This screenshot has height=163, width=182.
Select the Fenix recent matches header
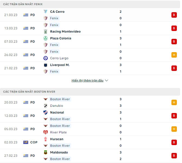point(23,4)
